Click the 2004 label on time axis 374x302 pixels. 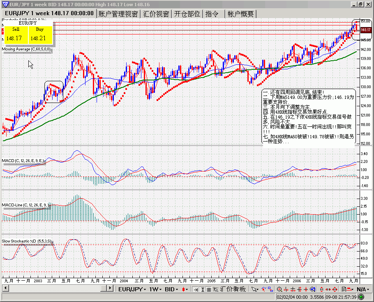click(124, 281)
